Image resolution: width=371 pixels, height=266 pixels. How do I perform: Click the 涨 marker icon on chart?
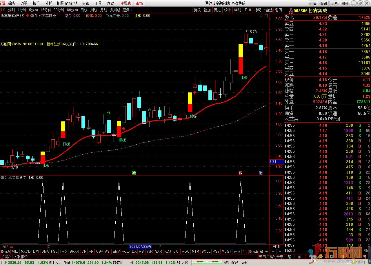240,173
